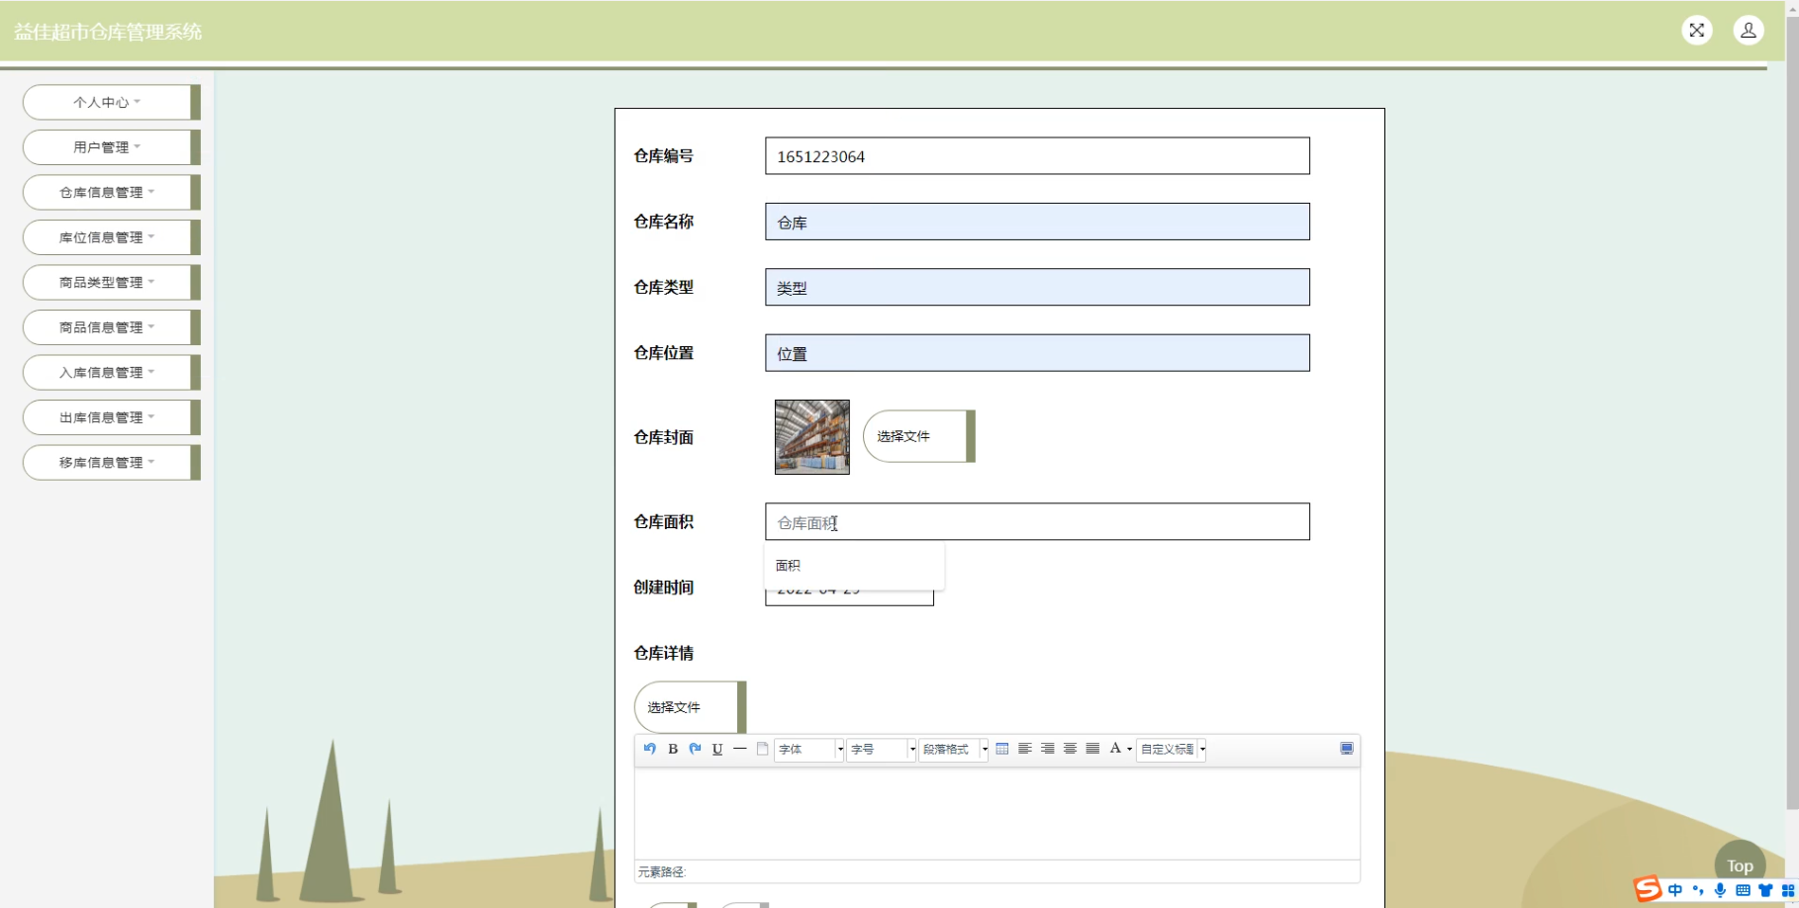Toggle the punctuation mode icon in the IME bar
Viewport: 1799px width, 908px height.
click(x=1698, y=890)
